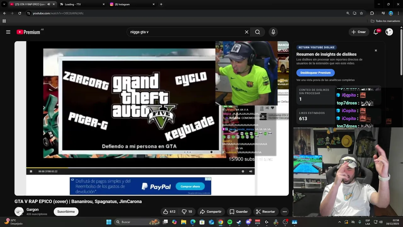Open the YouTube guide hamburger menu

coord(8,32)
